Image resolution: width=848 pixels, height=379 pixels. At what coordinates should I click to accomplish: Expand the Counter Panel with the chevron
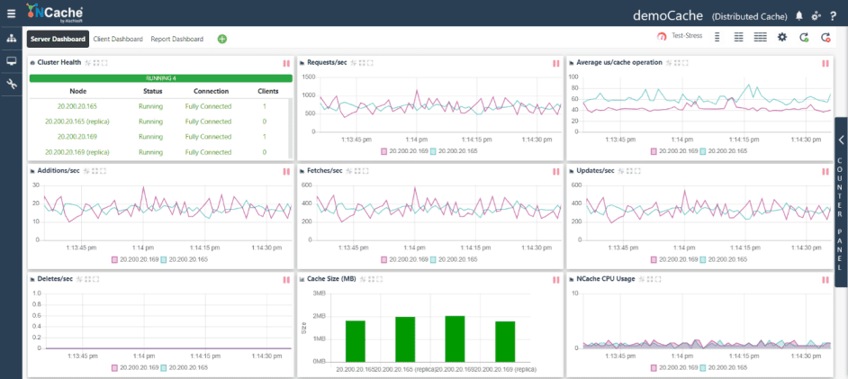(x=842, y=140)
